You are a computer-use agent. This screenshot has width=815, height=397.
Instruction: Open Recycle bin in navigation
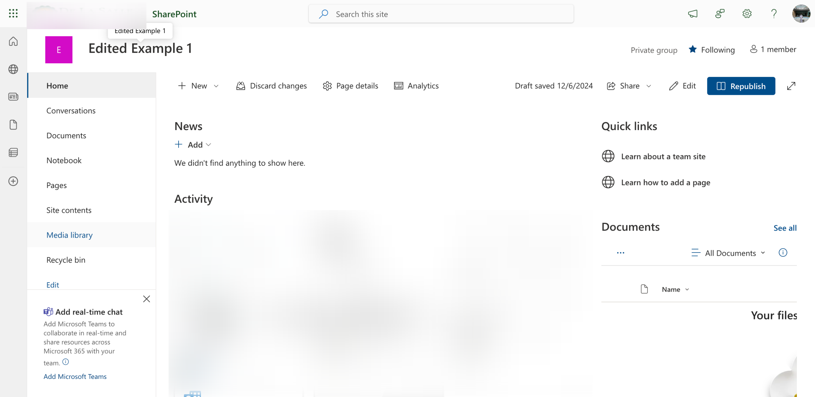point(92,260)
